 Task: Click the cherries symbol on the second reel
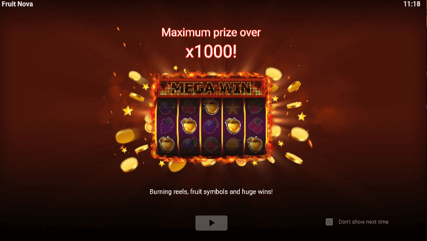pyautogui.click(x=188, y=107)
